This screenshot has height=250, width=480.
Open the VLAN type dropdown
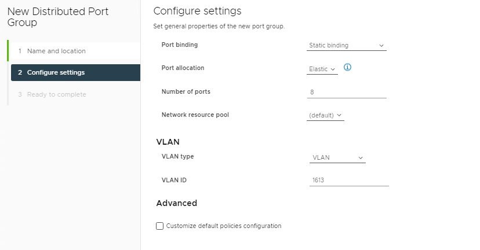[x=337, y=157]
